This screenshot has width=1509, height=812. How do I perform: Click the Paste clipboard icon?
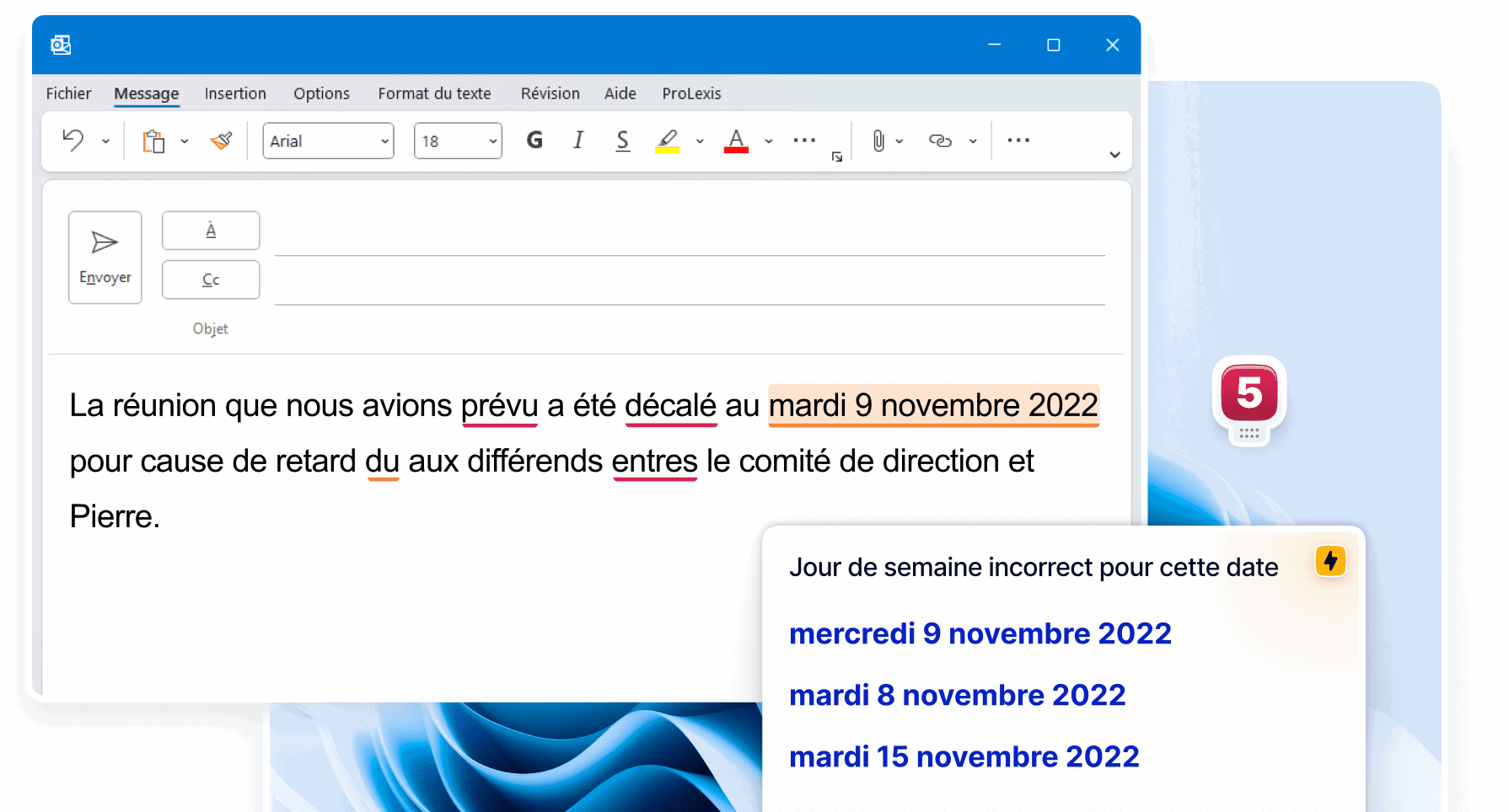(x=153, y=141)
